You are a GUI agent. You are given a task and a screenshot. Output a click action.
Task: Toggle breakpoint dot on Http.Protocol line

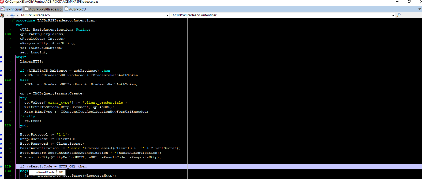coord(1,134)
